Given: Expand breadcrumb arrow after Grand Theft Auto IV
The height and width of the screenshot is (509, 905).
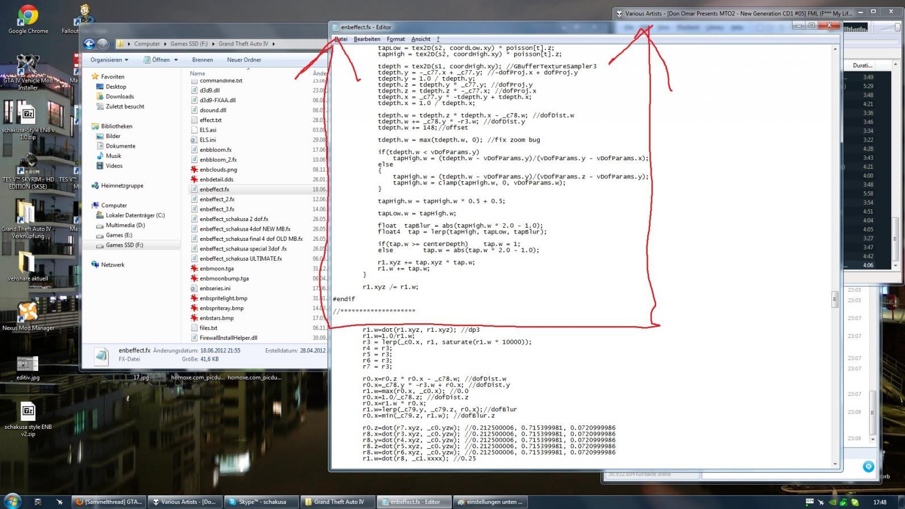Looking at the screenshot, I should tap(273, 44).
